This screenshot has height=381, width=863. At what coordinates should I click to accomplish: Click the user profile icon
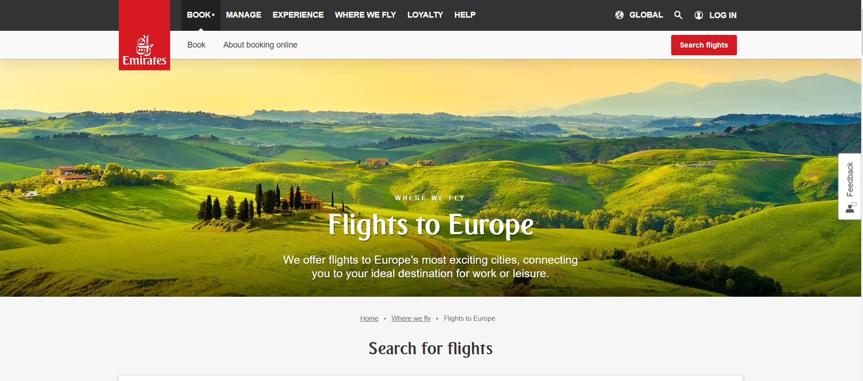[x=699, y=15]
